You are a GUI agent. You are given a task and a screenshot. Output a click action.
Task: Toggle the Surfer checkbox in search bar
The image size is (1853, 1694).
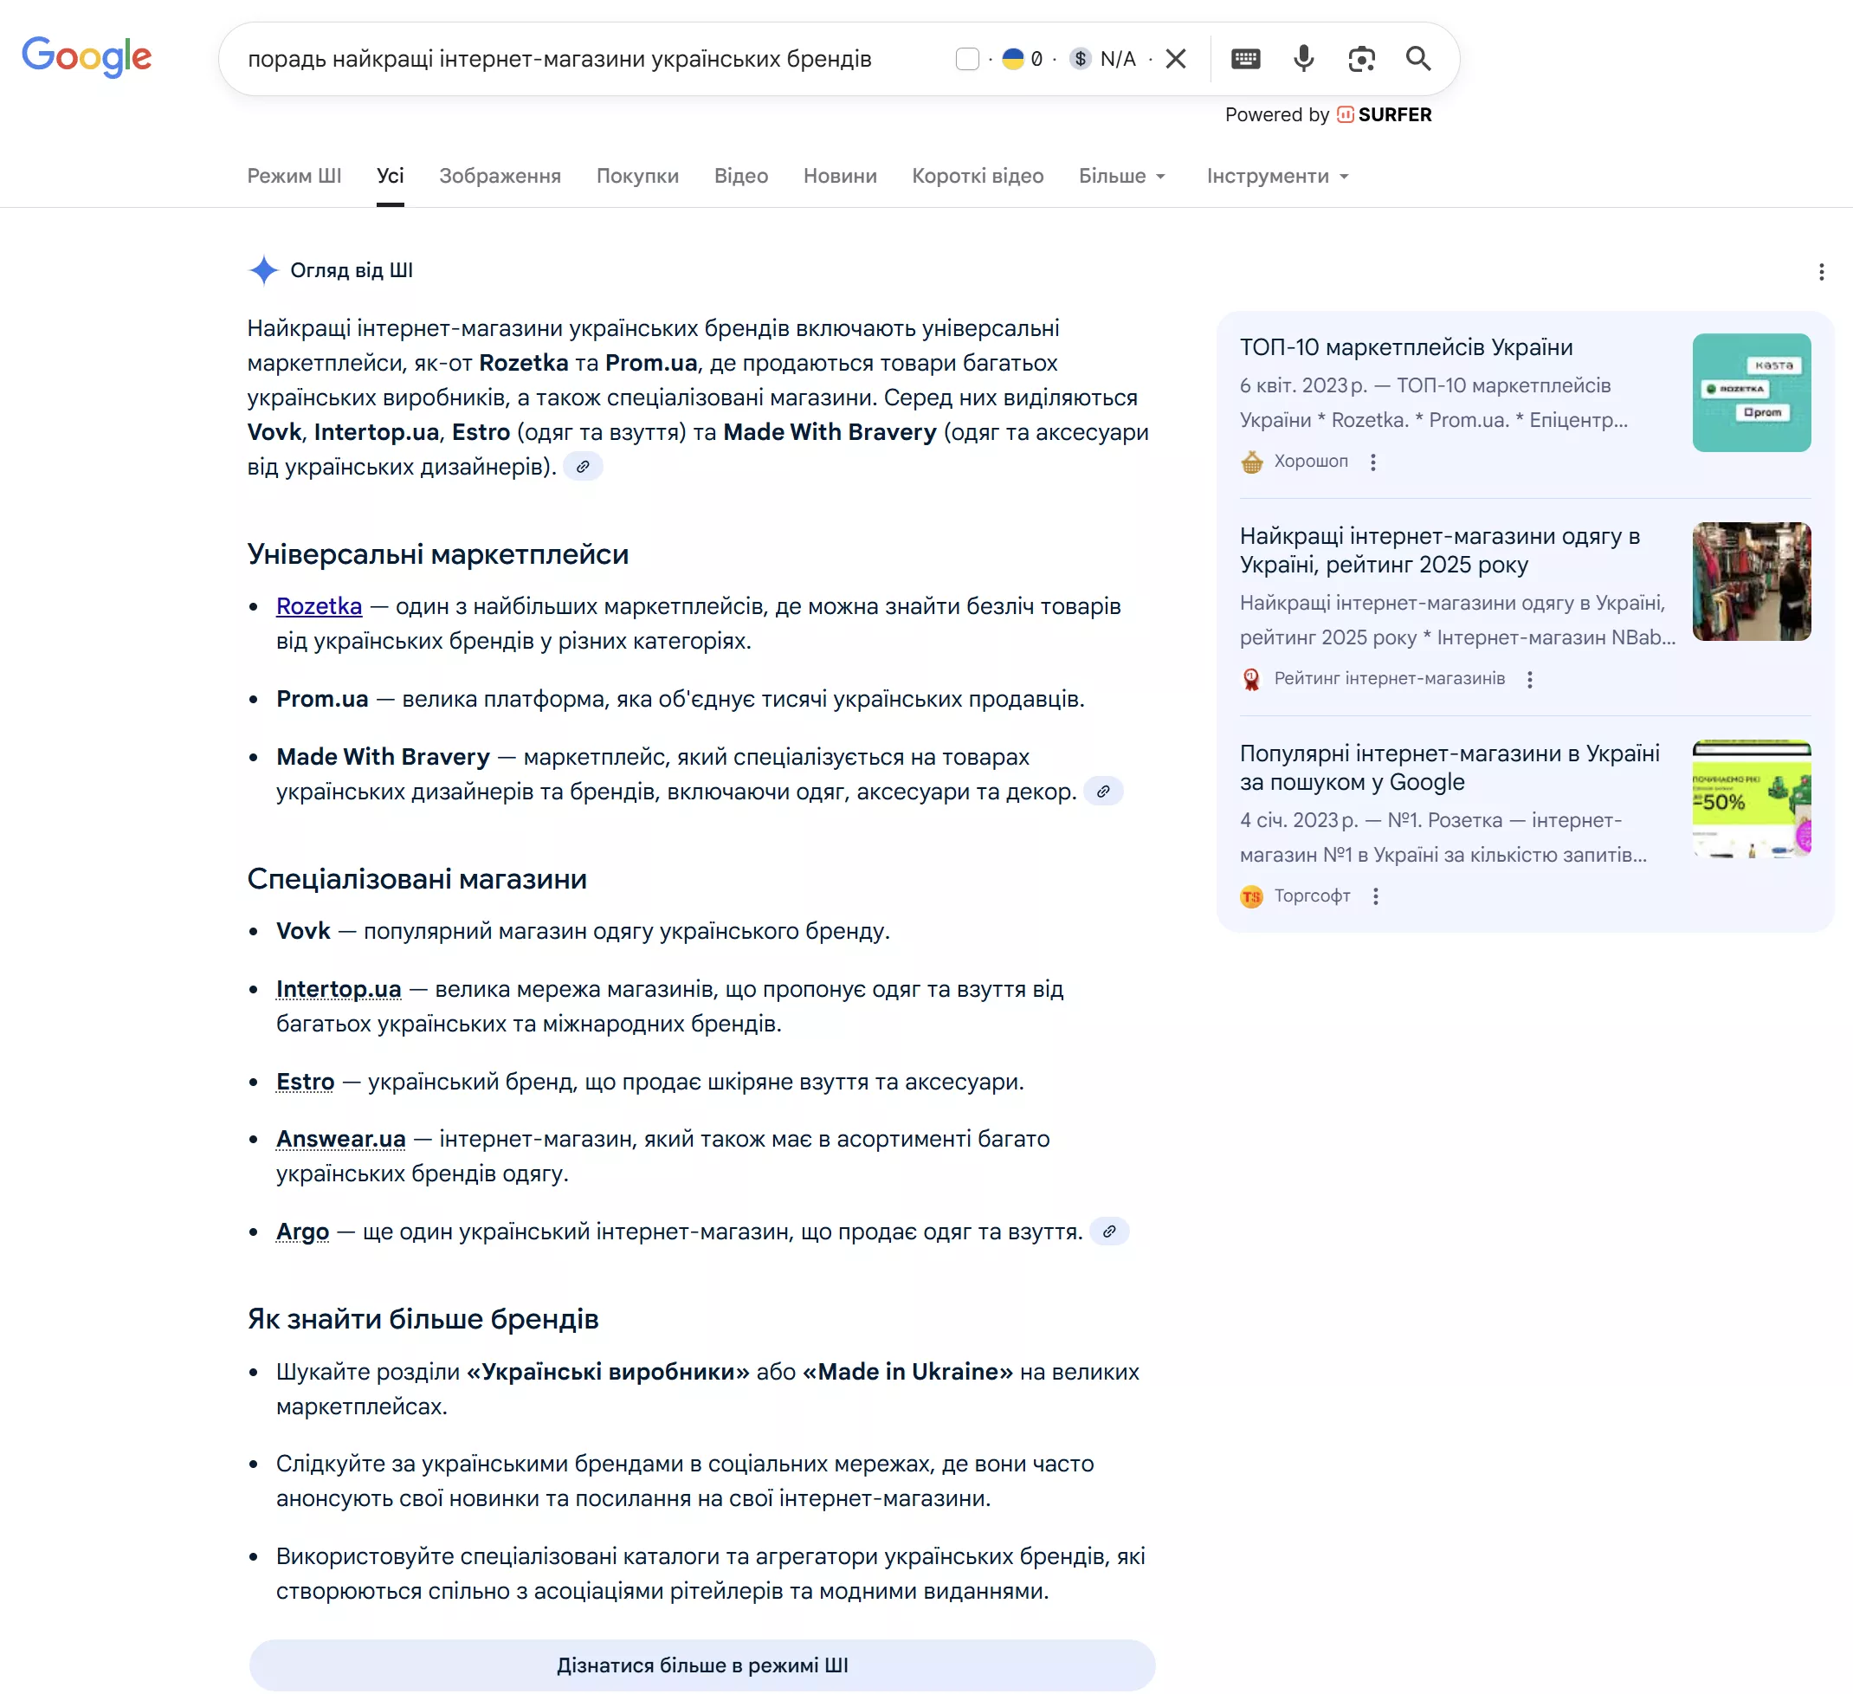pos(967,59)
